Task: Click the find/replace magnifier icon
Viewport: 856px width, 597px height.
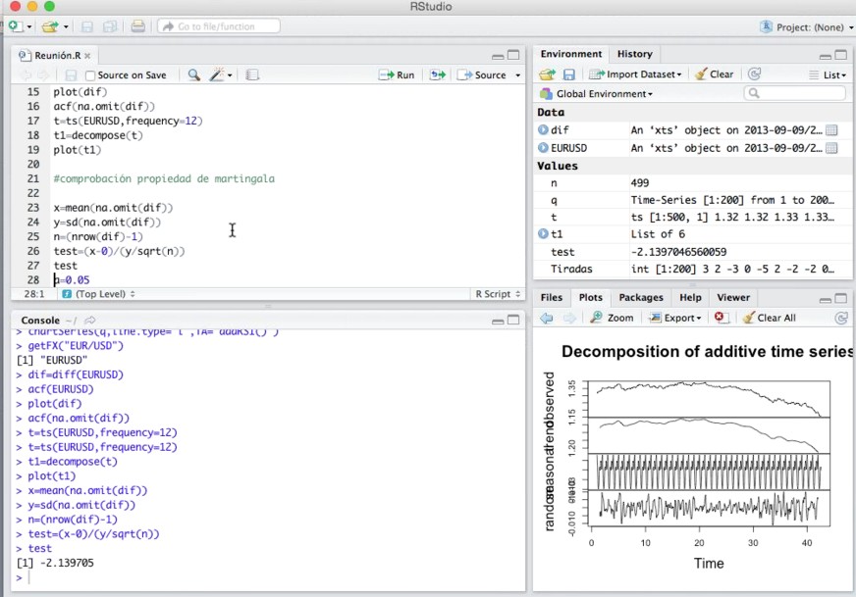Action: pos(193,75)
